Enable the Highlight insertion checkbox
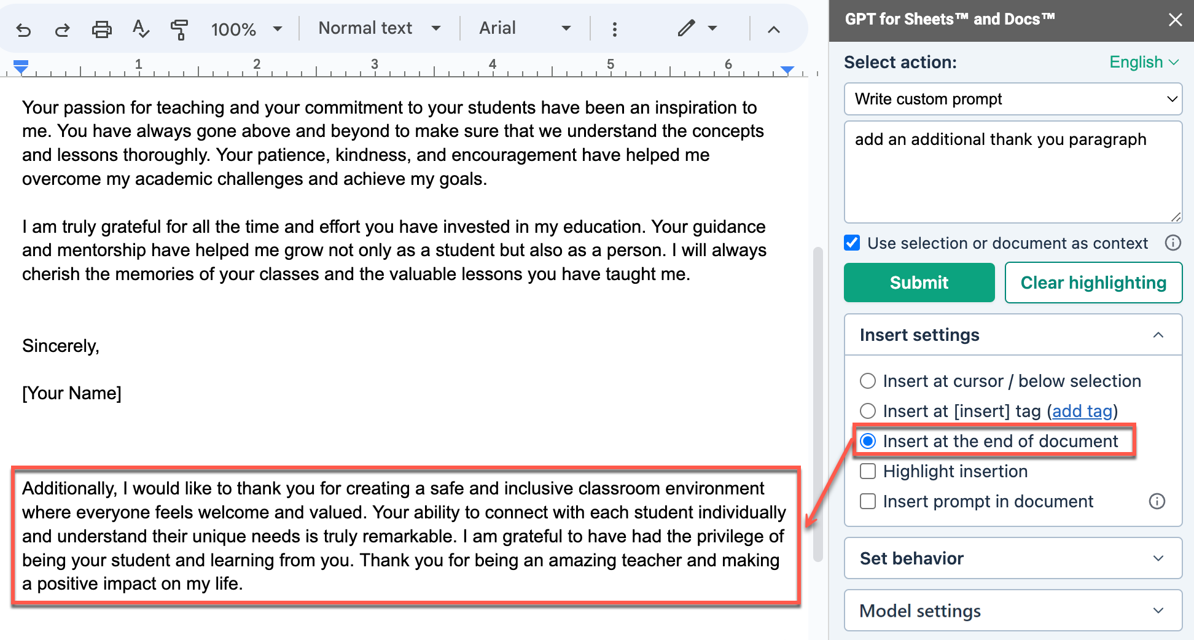This screenshot has height=640, width=1194. pyautogui.click(x=868, y=471)
